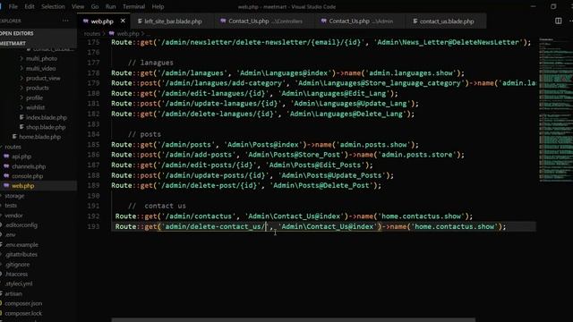This screenshot has width=573, height=322.
Task: Click the '// contact us' comment line
Action: tap(157, 206)
